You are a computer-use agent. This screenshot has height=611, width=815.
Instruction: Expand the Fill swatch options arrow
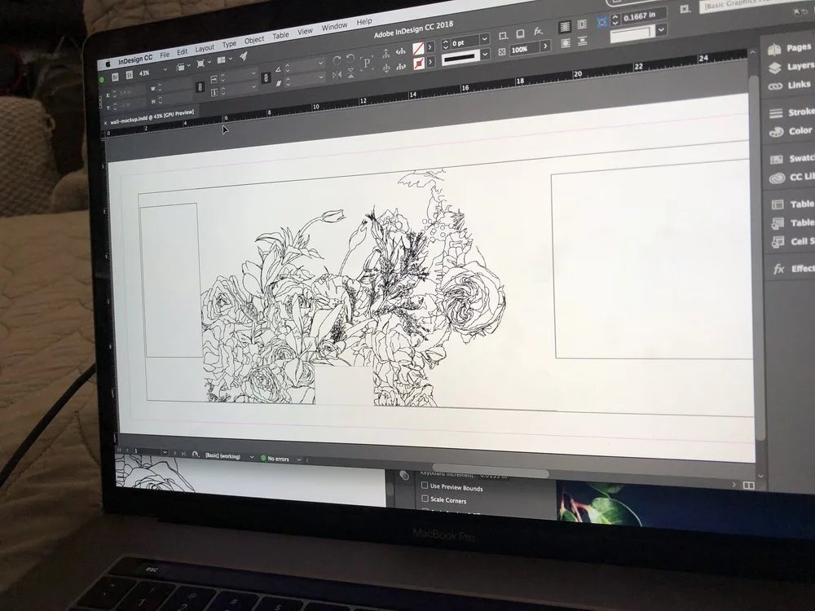pos(430,47)
